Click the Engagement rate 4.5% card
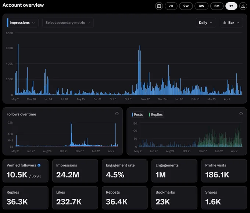This screenshot has height=213, width=250. coord(125,171)
